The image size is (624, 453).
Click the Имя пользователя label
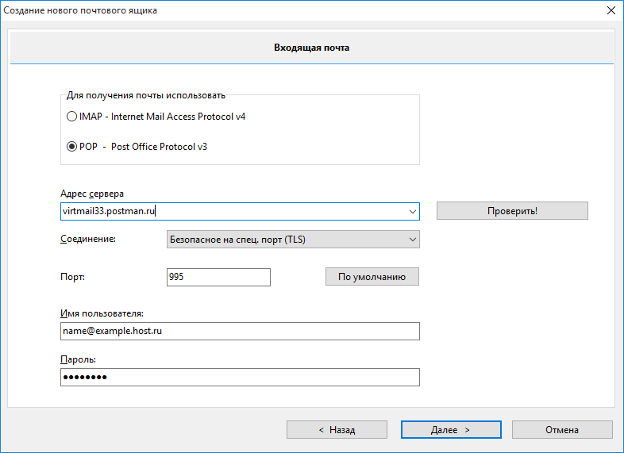[102, 313]
